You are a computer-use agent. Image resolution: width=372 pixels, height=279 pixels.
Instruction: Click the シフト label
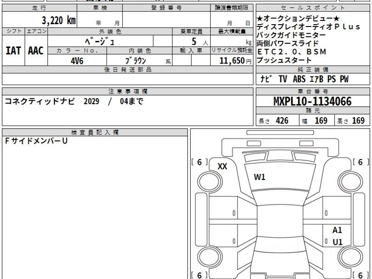13,31
